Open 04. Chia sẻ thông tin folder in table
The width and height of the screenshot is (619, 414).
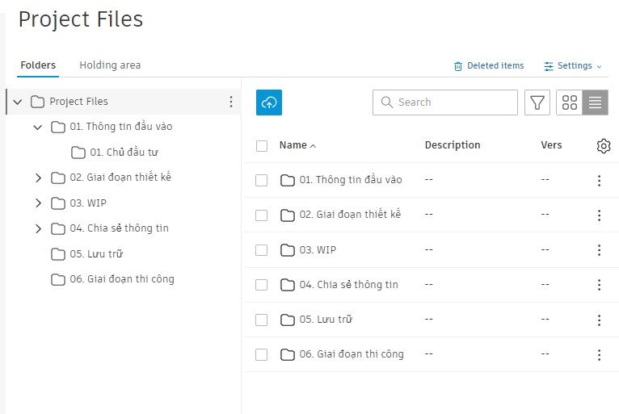click(x=348, y=285)
